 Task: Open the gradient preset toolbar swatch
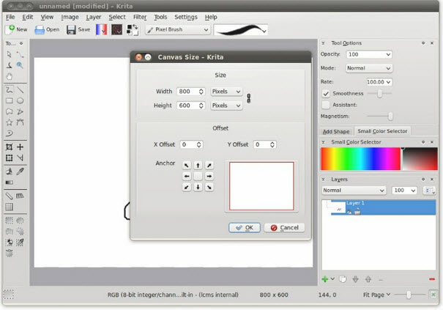click(x=101, y=29)
